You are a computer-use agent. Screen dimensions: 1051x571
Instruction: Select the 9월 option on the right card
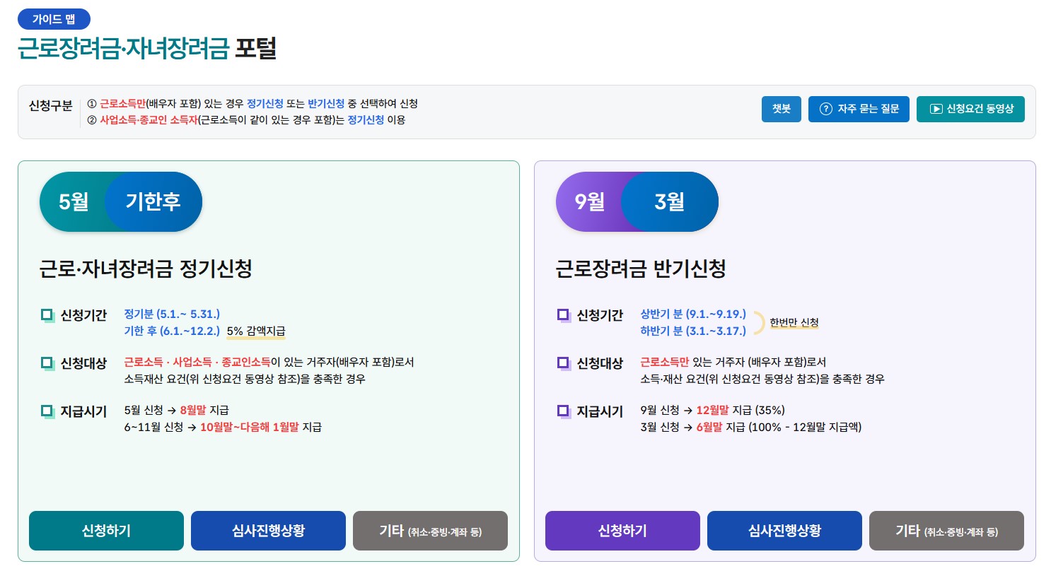590,201
